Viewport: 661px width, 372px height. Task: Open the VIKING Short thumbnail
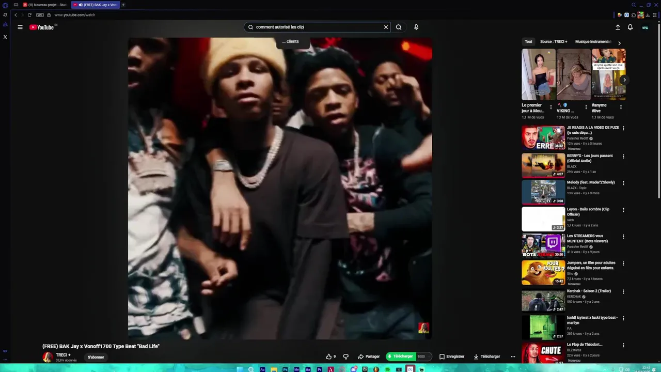point(573,74)
